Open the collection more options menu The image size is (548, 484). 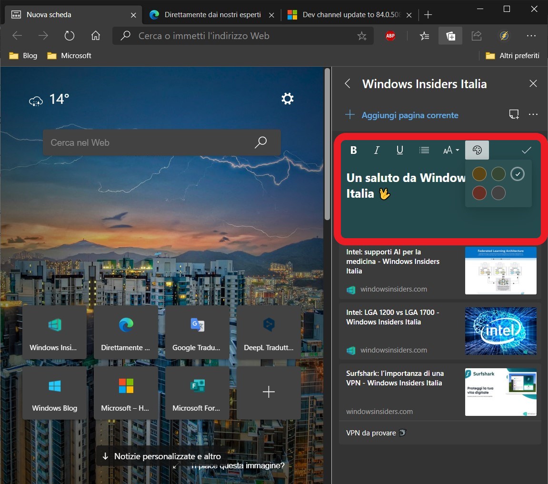(x=533, y=114)
